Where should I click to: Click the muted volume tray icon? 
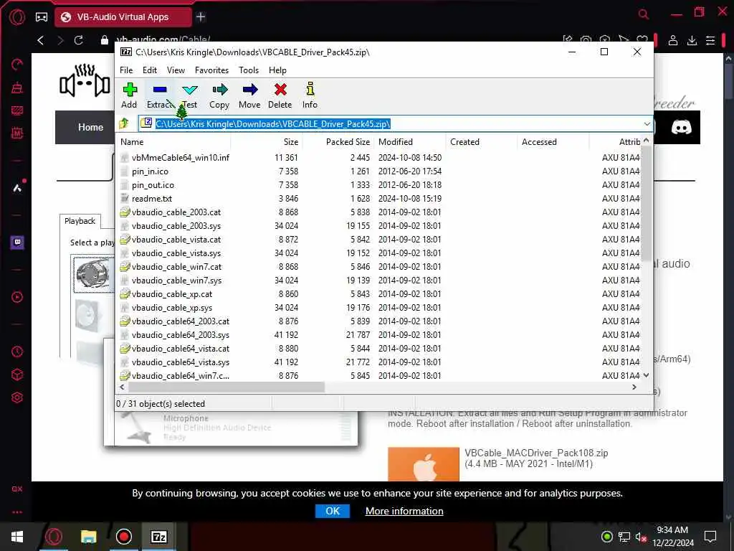(x=642, y=537)
